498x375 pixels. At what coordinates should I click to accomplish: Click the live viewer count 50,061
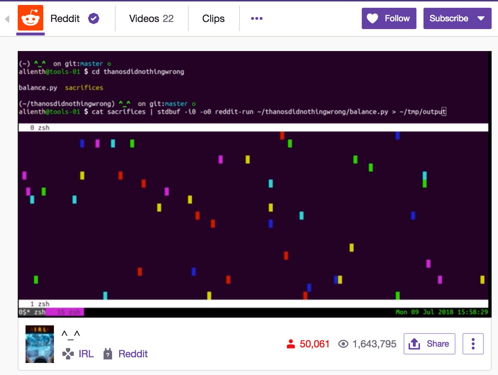pyautogui.click(x=315, y=344)
